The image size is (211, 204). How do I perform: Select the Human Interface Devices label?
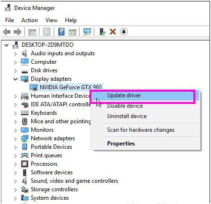click(61, 96)
